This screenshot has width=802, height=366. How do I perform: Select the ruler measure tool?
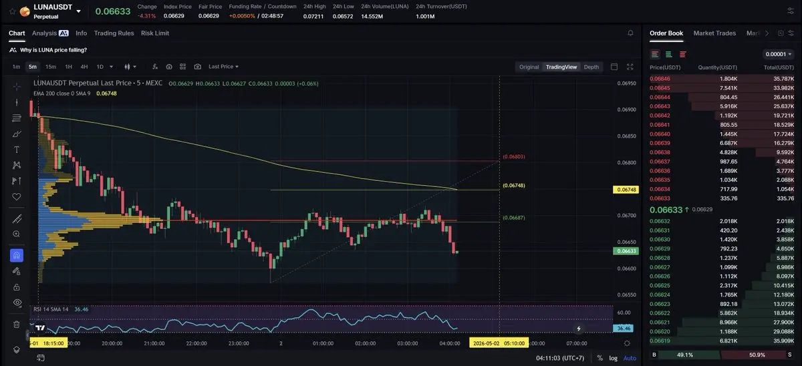click(x=17, y=219)
